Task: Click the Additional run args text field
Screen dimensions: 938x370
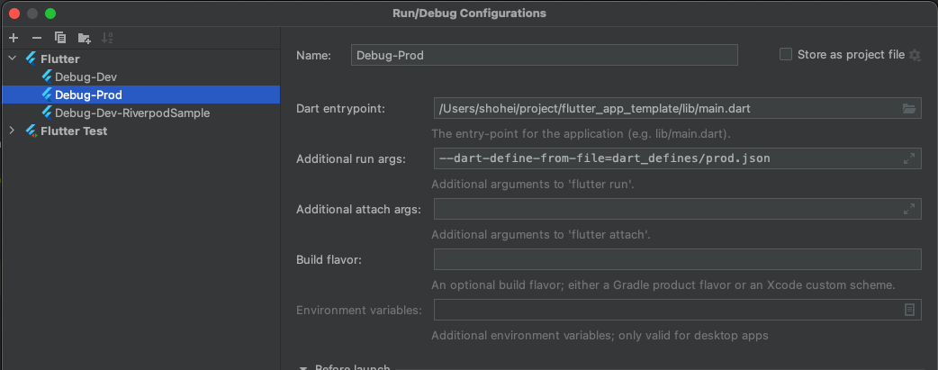Action: click(666, 158)
